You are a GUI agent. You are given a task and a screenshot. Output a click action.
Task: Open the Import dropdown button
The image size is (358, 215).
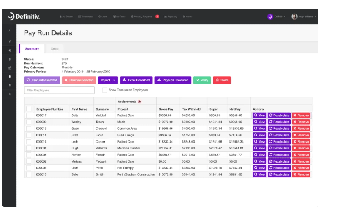(108, 80)
